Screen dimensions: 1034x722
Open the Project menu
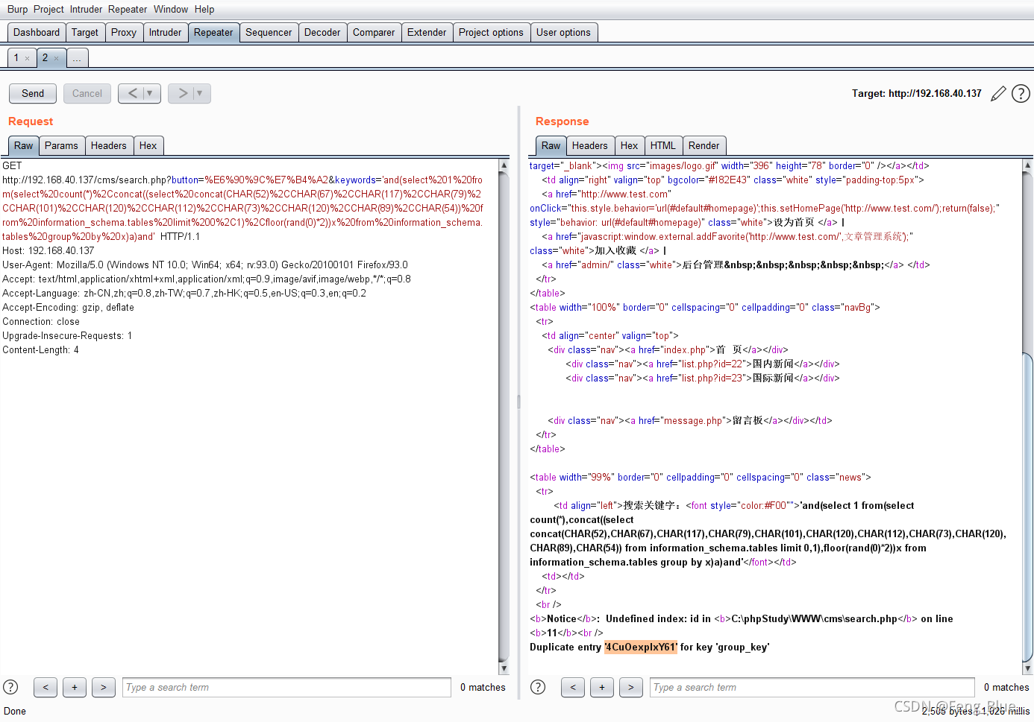(48, 9)
